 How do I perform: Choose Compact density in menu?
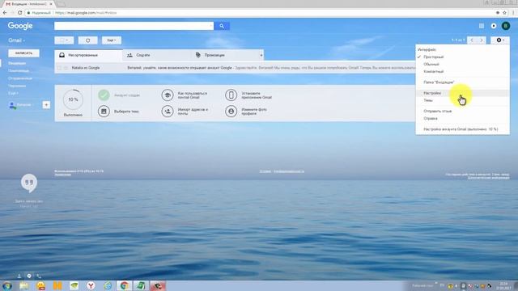tap(462, 72)
